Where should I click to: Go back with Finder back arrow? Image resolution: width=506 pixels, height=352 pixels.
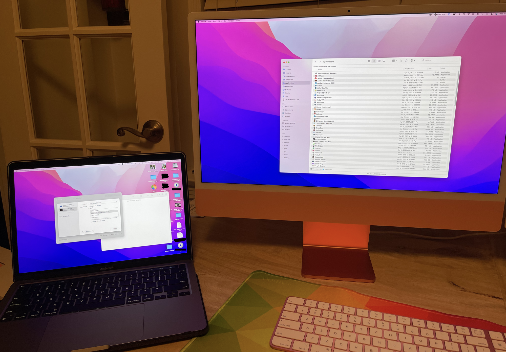[316, 62]
